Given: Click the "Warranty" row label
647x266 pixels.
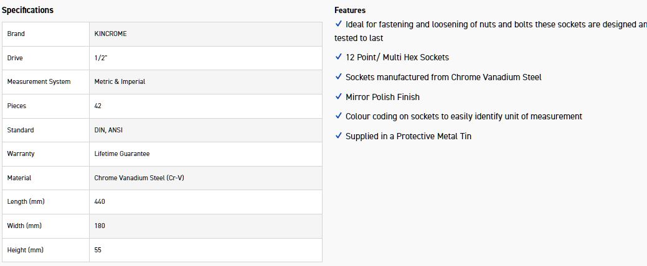Looking at the screenshot, I should tap(21, 154).
